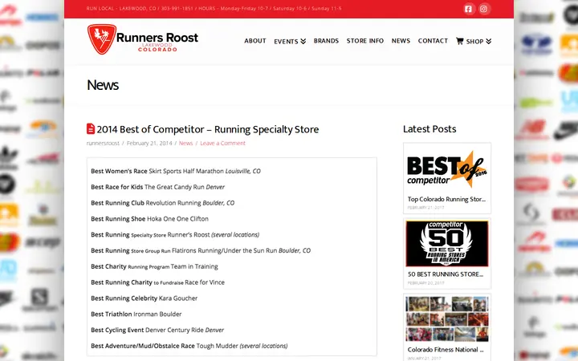Click the Leave a Comment link
The height and width of the screenshot is (361, 578).
[x=222, y=144]
